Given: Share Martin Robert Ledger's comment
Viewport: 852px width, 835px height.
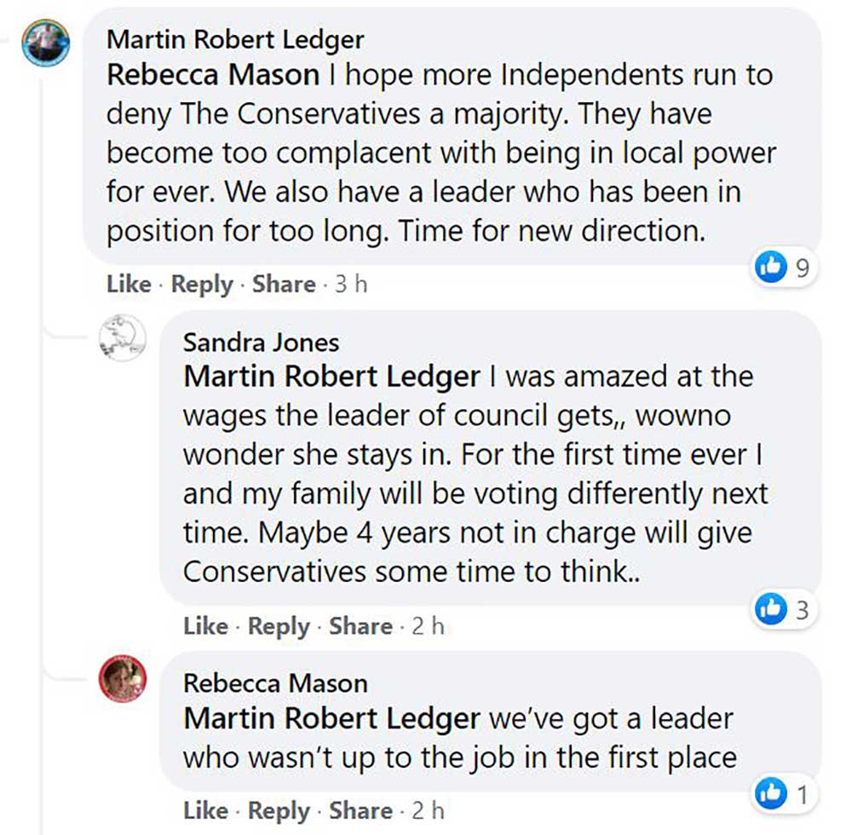Looking at the screenshot, I should (284, 284).
